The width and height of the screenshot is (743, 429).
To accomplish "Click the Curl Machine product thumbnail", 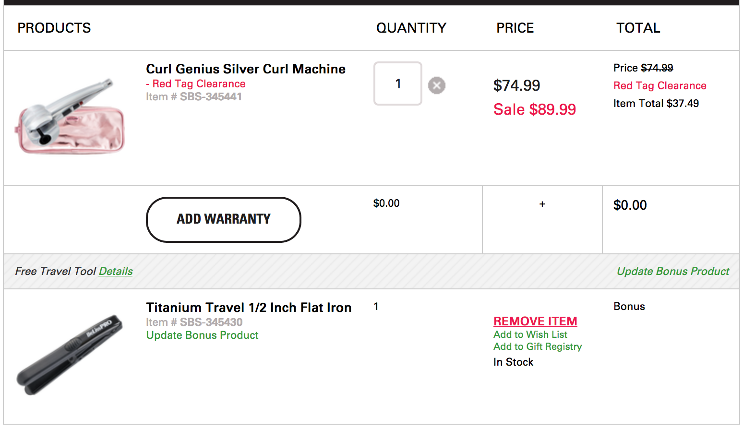I will [x=70, y=118].
